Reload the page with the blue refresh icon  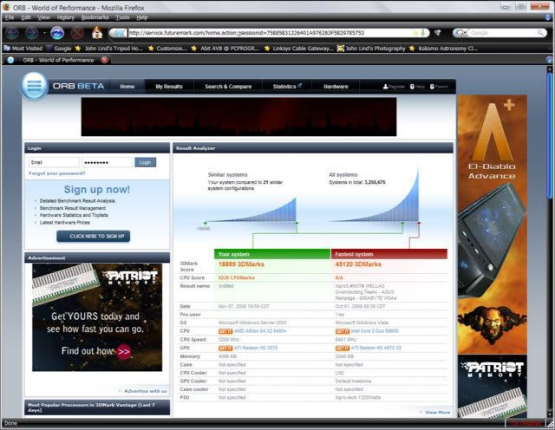[57, 33]
